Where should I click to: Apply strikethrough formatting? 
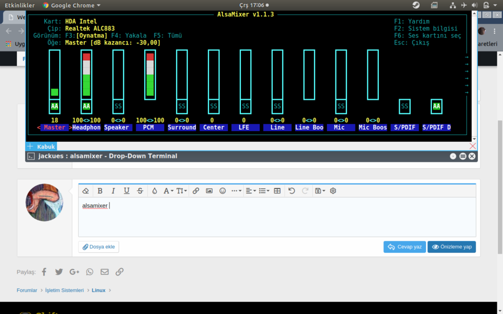[140, 191]
